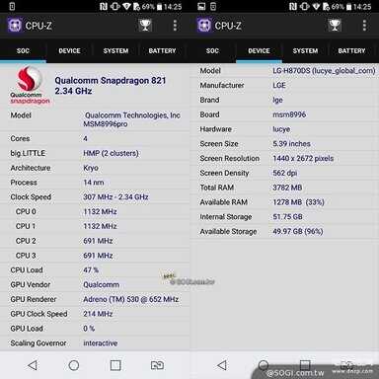Tap Adreno (TM) 530 @ 652 MHz value
The width and height of the screenshot is (379, 379).
[130, 299]
